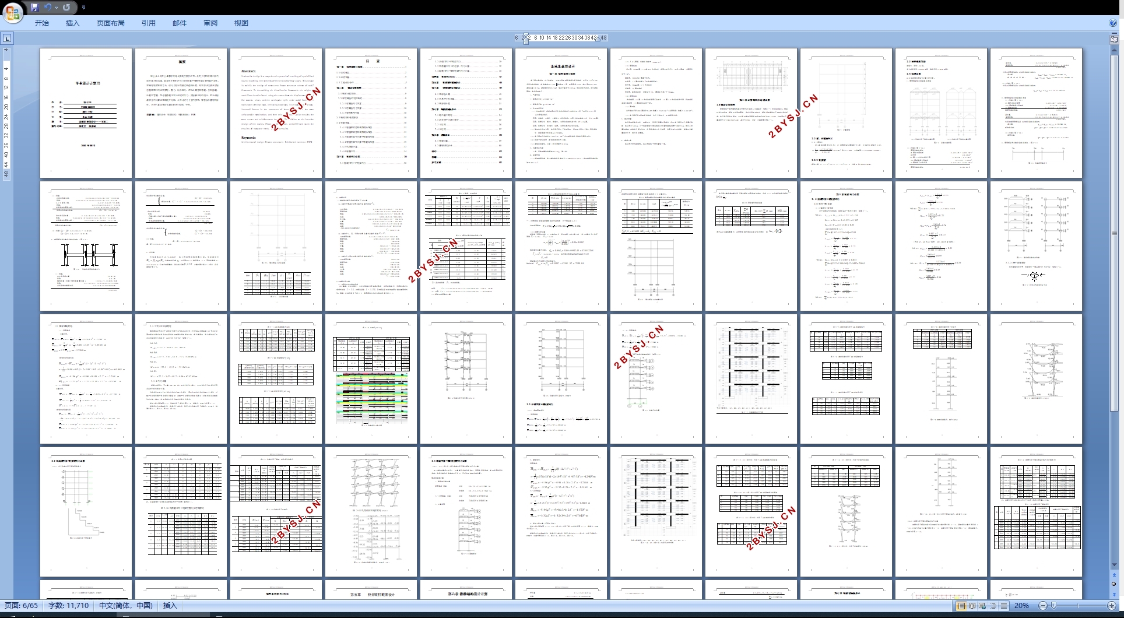
Task: Open the 视图 ribbon tab
Action: tap(241, 23)
